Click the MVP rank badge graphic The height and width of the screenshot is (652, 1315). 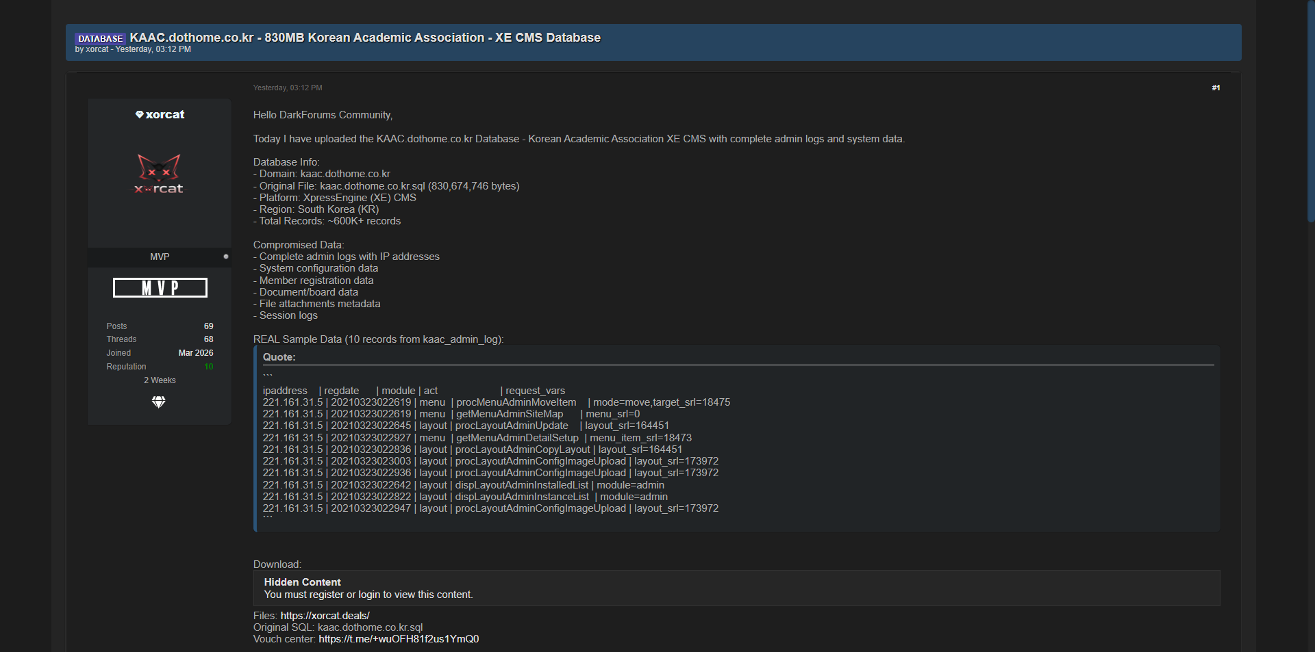click(x=160, y=288)
